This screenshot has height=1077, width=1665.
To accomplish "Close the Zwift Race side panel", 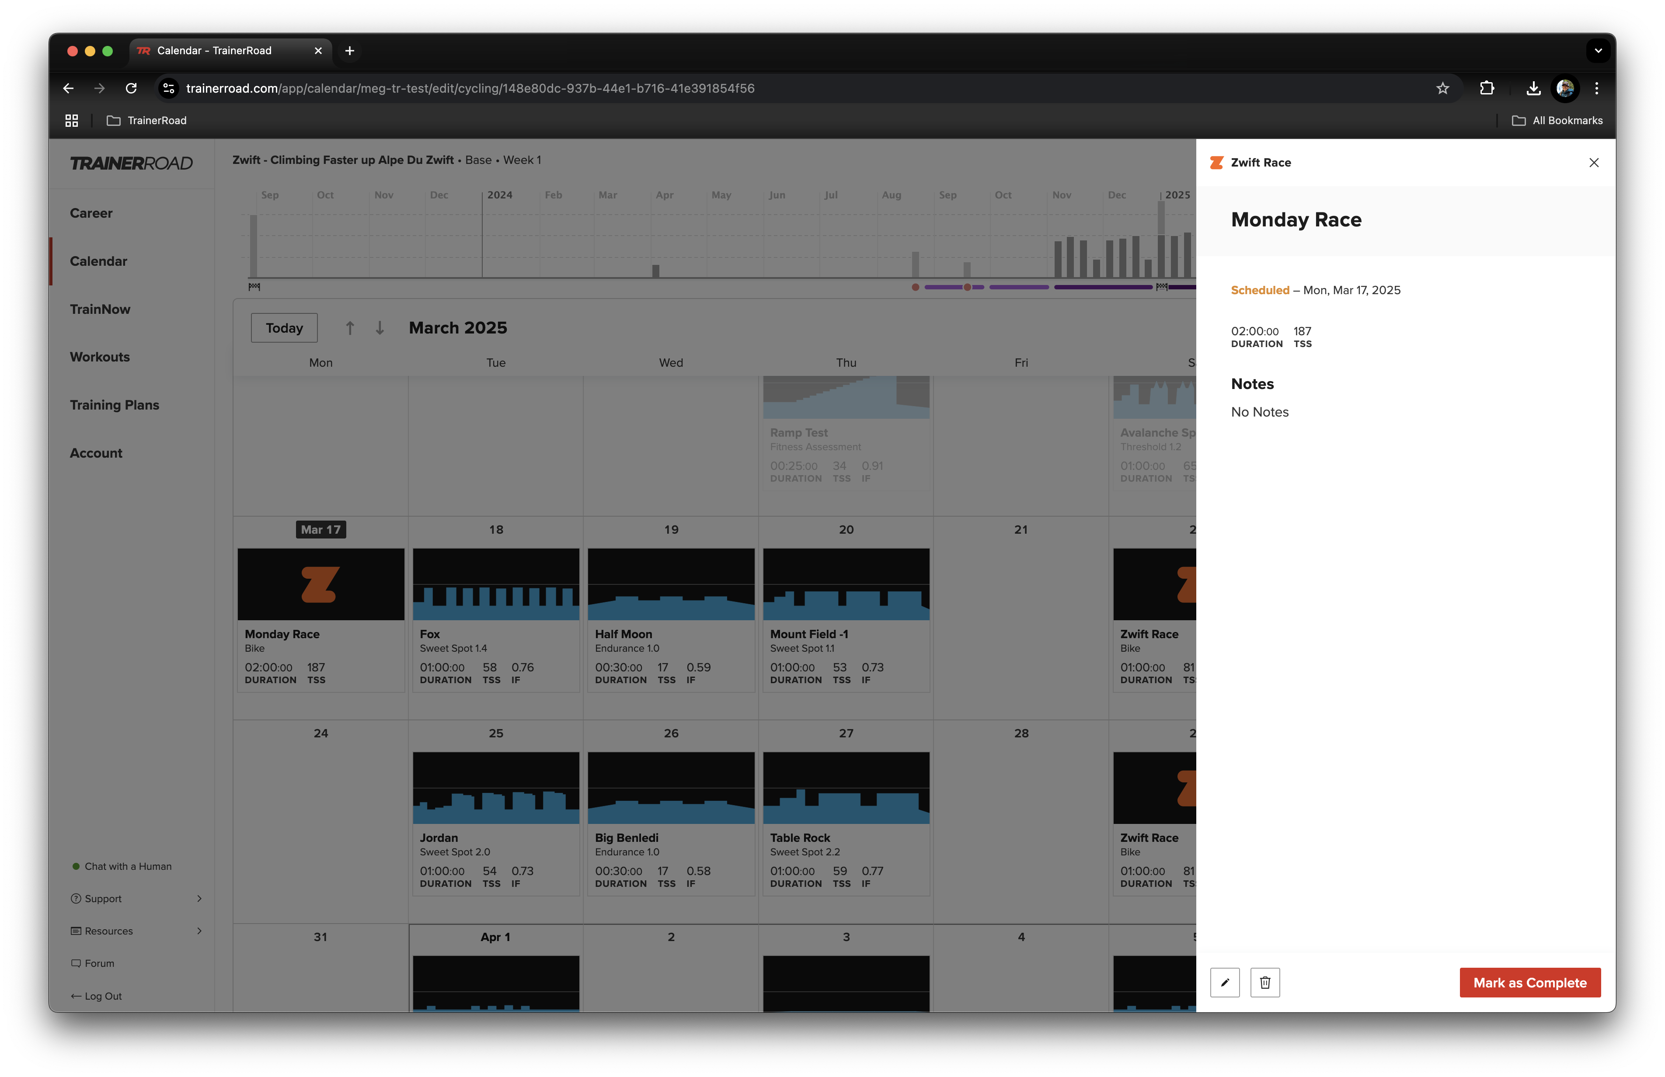I will [x=1594, y=162].
